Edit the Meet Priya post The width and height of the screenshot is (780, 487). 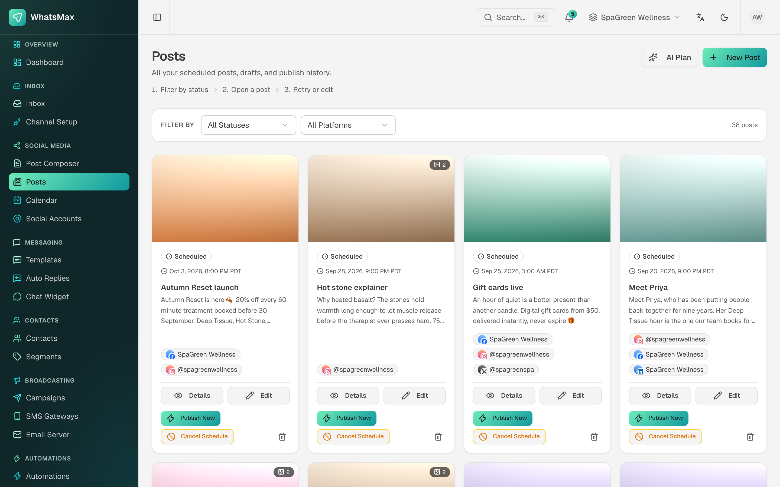click(726, 396)
